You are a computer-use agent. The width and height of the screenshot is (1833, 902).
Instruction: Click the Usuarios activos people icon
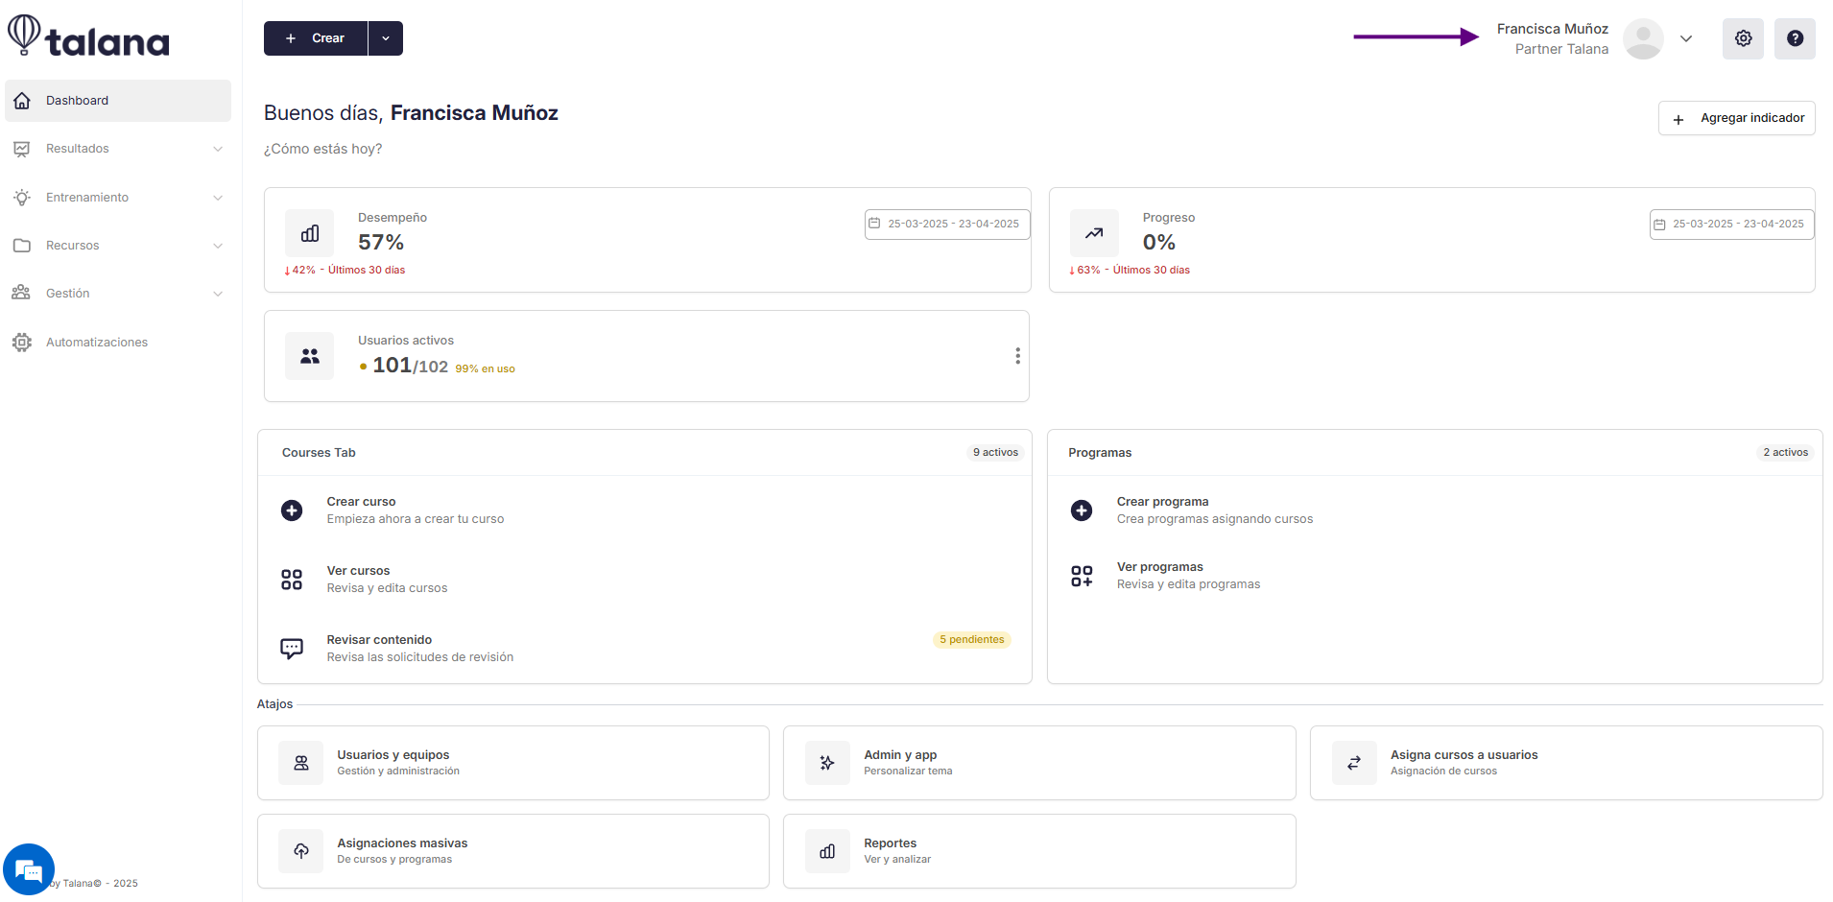[x=310, y=356]
